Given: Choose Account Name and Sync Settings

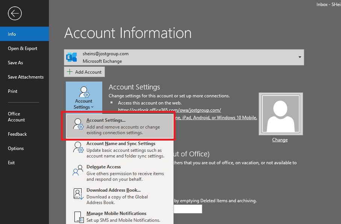Looking at the screenshot, I should 120,150.
